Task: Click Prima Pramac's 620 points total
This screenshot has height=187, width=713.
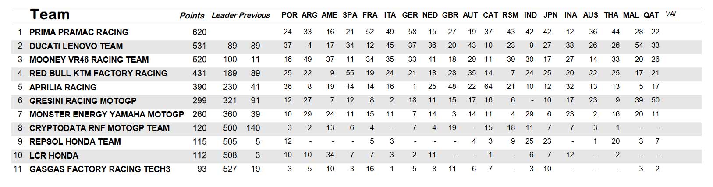Action: (x=199, y=32)
